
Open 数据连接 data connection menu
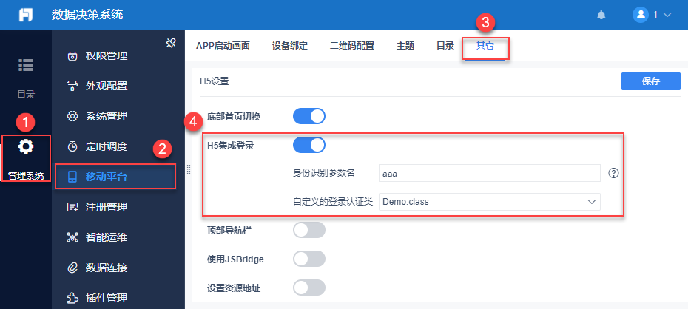pos(107,268)
